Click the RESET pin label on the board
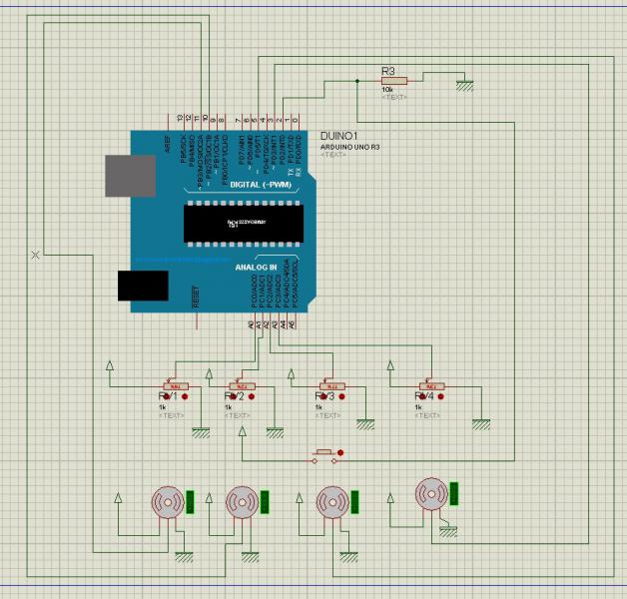Image resolution: width=627 pixels, height=599 pixels. [196, 297]
